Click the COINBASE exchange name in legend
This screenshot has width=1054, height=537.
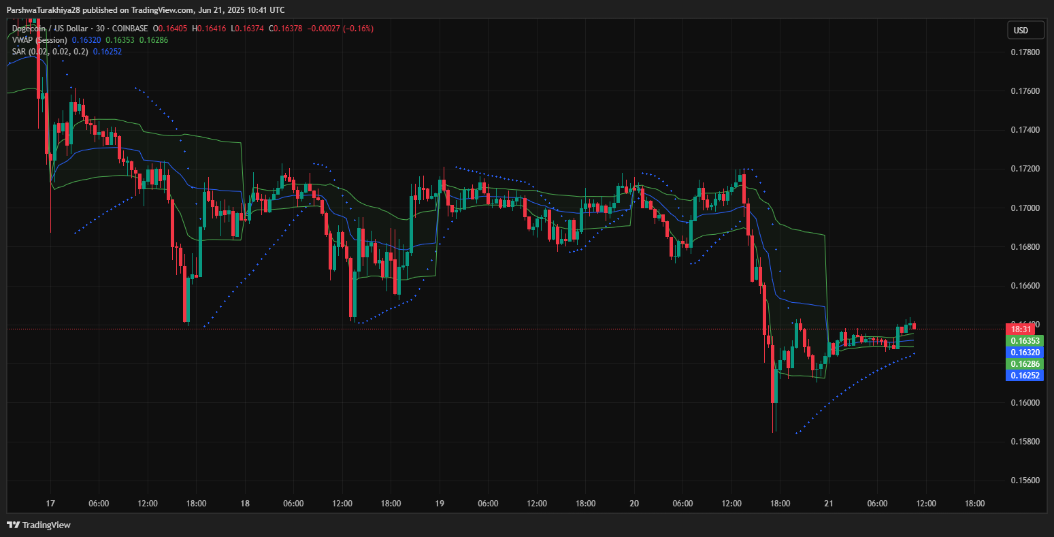coord(130,28)
